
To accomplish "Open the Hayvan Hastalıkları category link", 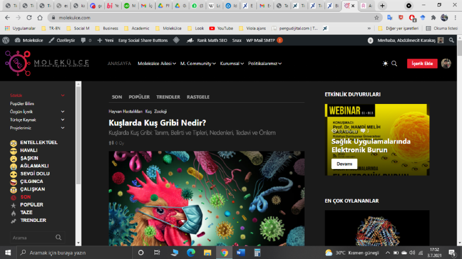I will pyautogui.click(x=125, y=111).
